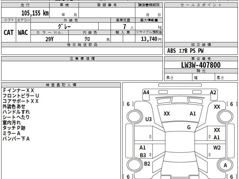Screen dimensions: 239x179
Task: Click the 外装色 header
Action: [71, 20]
